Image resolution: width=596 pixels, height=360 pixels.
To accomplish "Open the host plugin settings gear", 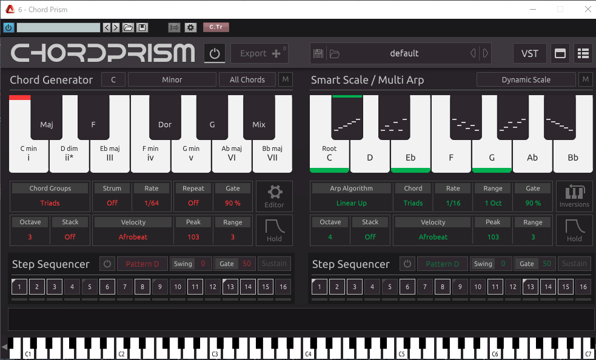I will pyautogui.click(x=190, y=27).
